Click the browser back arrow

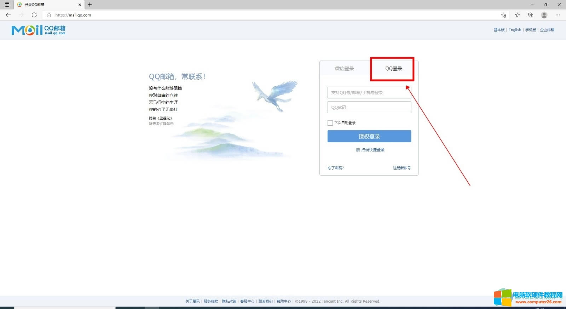[8, 15]
